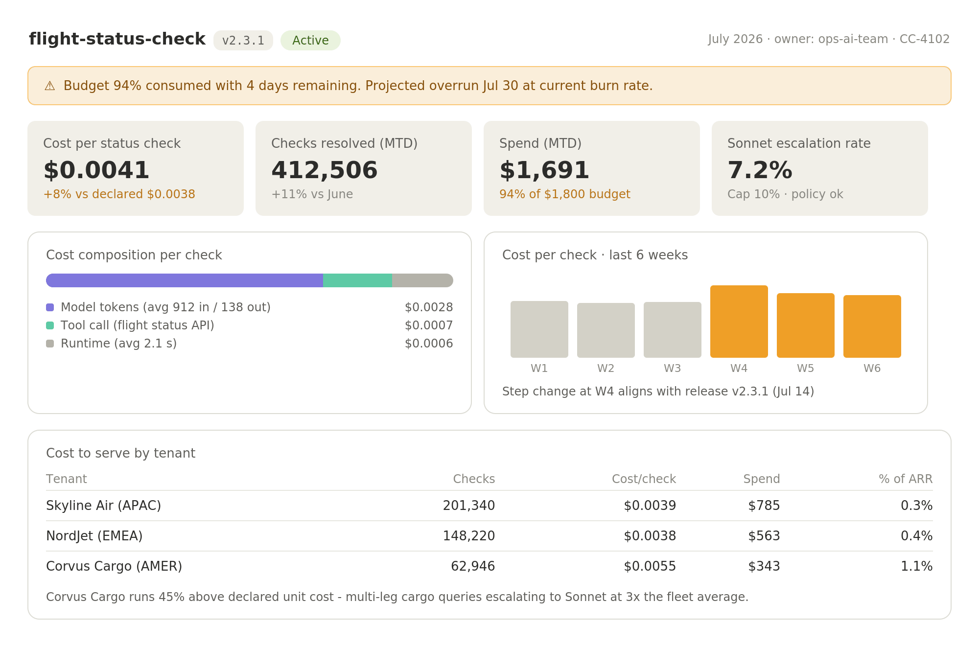
Task: Click the orange W6 bar
Action: pyautogui.click(x=872, y=326)
